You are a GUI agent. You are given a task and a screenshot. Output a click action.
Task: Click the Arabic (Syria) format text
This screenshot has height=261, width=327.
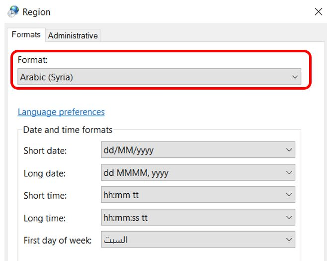pyautogui.click(x=47, y=77)
